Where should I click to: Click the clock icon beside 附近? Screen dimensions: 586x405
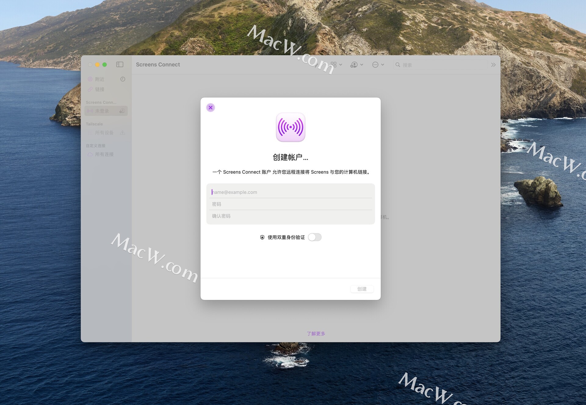pos(123,79)
